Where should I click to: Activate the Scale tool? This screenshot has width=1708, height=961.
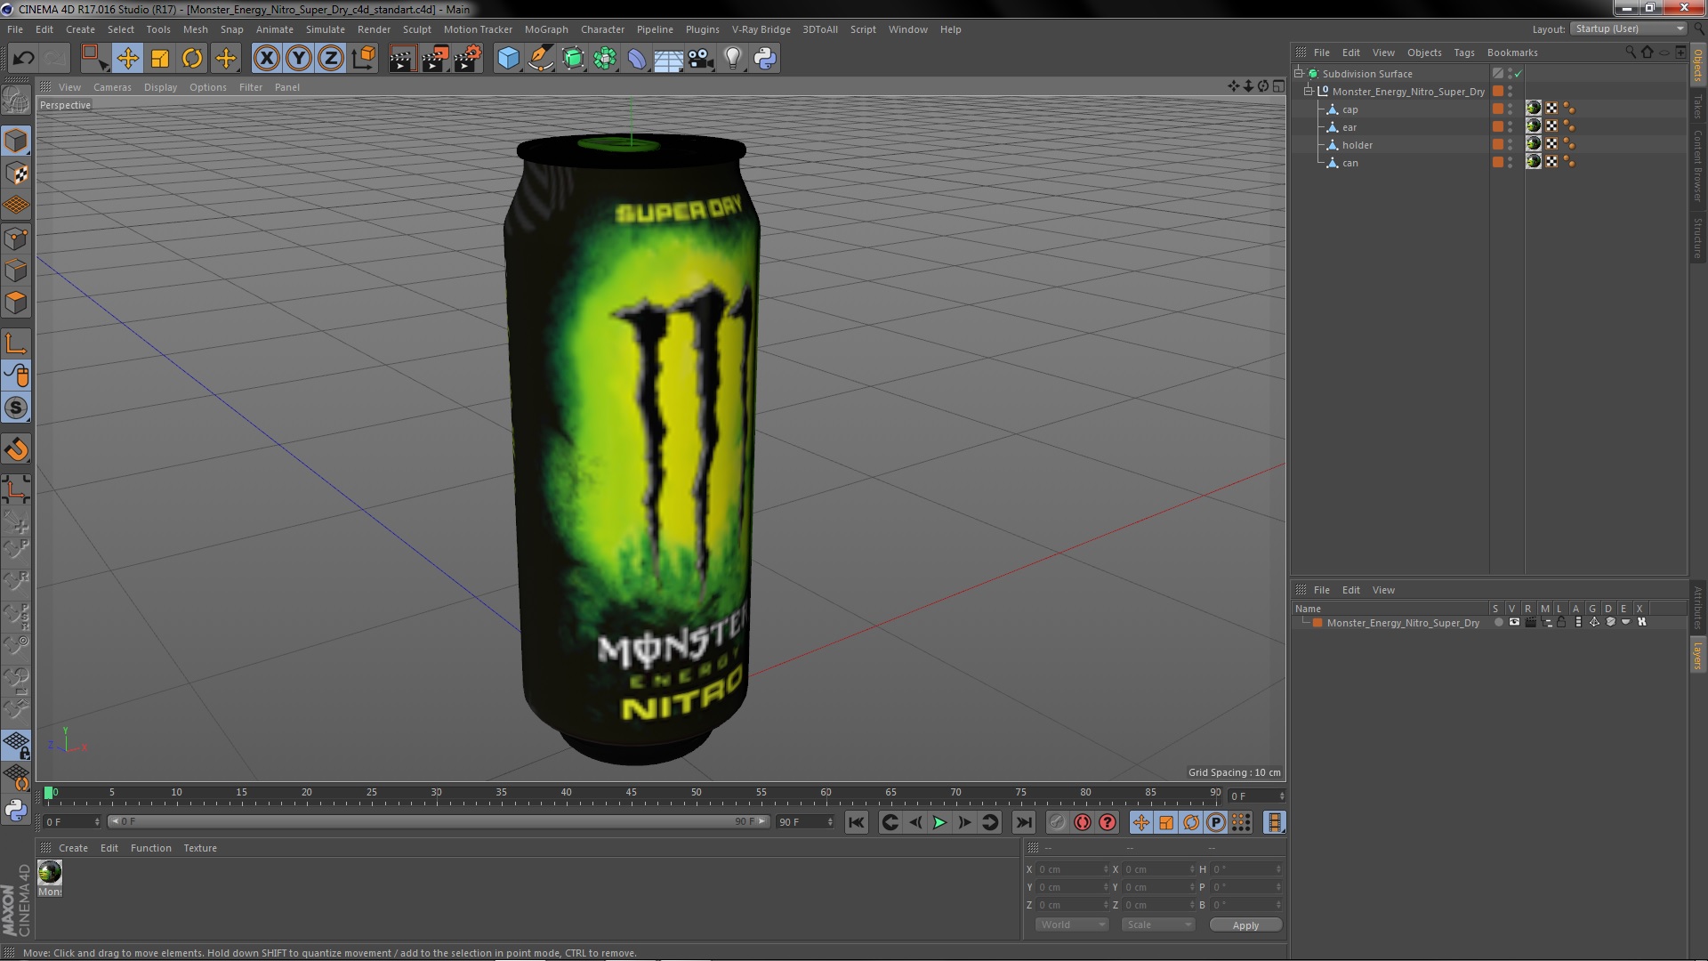(x=160, y=59)
